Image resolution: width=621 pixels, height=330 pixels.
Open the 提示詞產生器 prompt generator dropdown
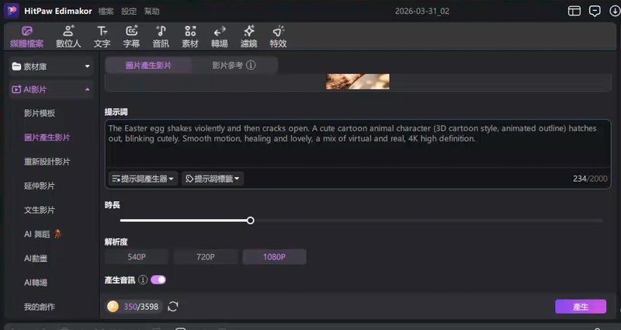(143, 179)
